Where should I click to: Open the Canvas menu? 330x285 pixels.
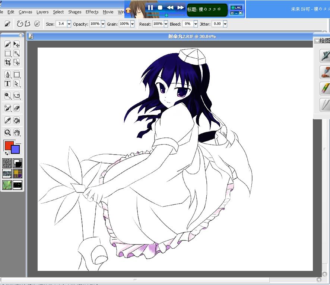pyautogui.click(x=25, y=12)
